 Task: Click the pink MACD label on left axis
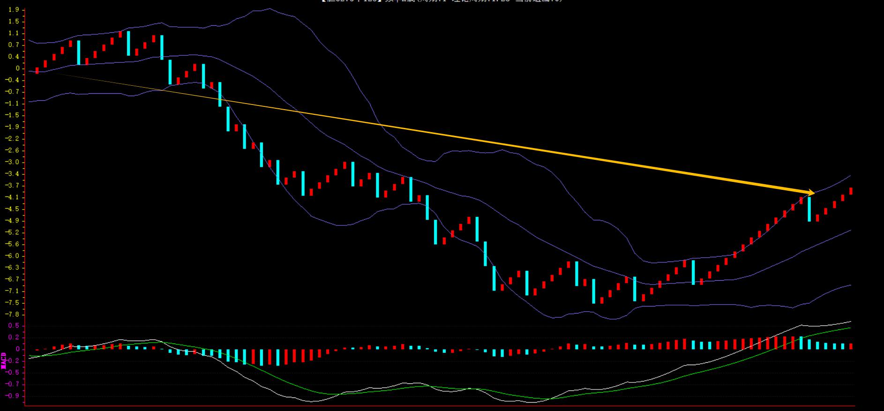4,360
